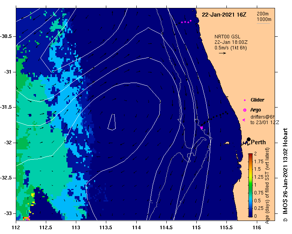Click the color bar value 1.75
Viewport: 292px width, 234px height.
click(259, 162)
